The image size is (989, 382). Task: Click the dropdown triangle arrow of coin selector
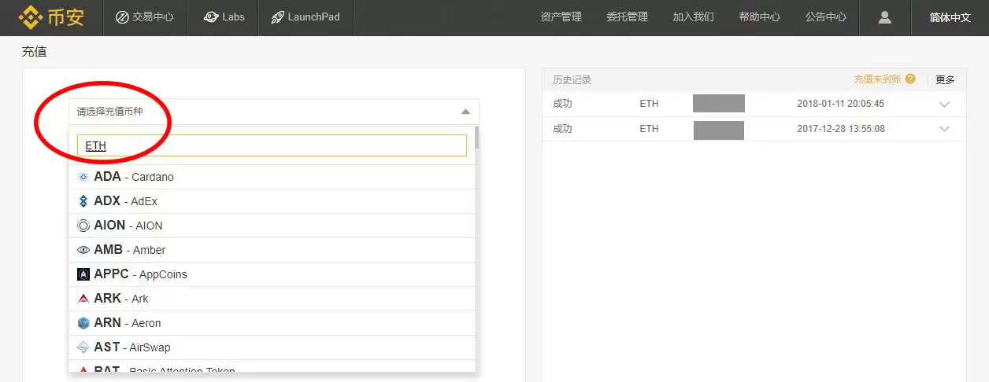pyautogui.click(x=465, y=112)
